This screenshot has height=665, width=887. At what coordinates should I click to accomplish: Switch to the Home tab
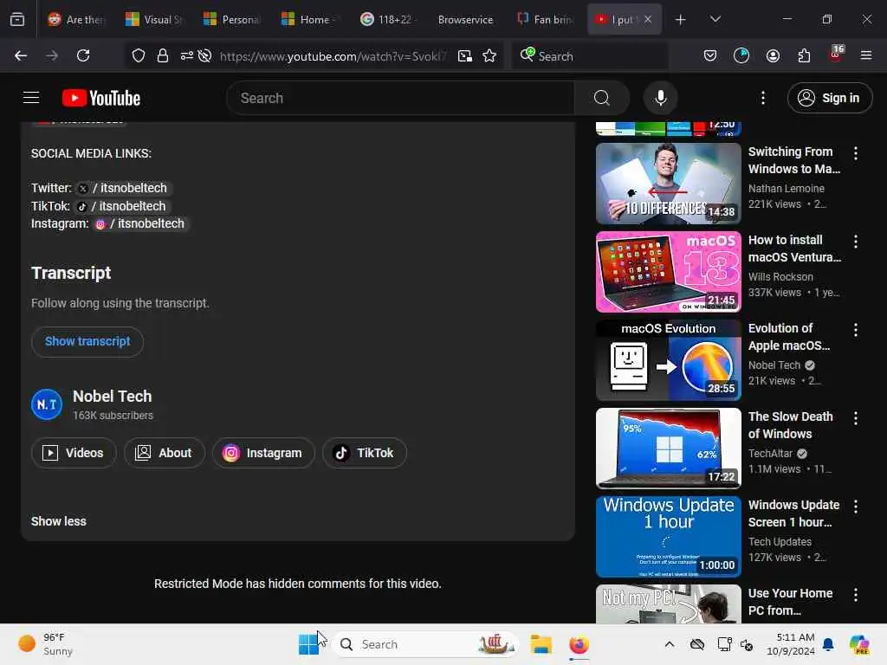310,19
